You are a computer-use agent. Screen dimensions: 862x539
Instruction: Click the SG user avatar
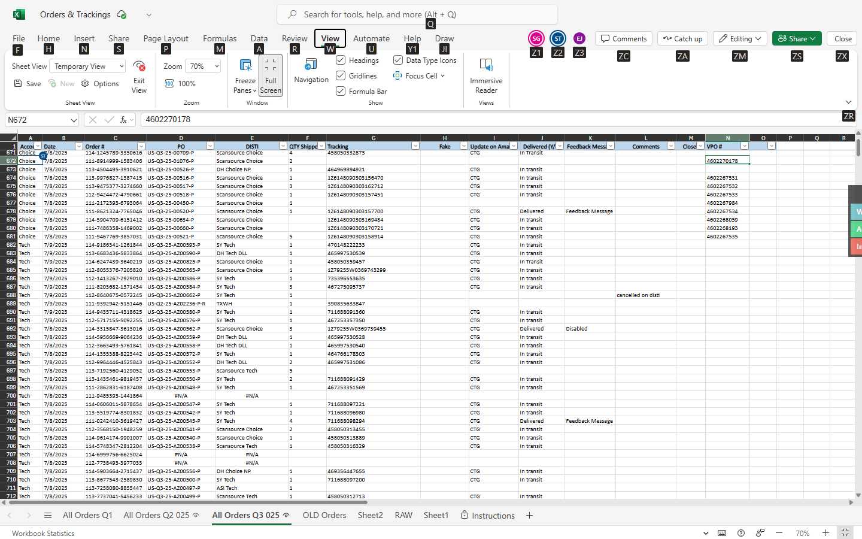tap(536, 38)
